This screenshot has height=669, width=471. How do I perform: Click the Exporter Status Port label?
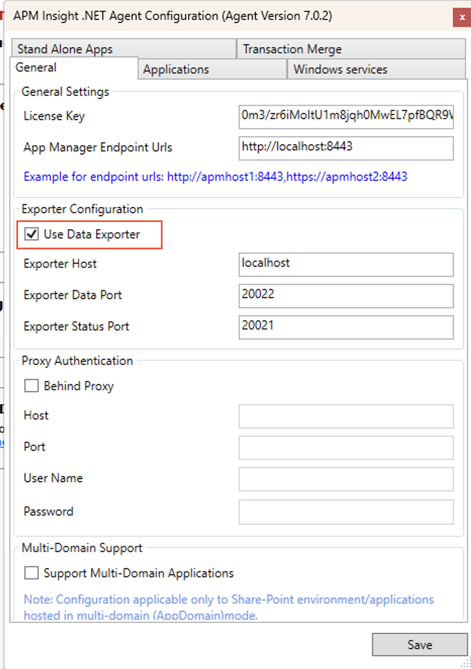76,326
